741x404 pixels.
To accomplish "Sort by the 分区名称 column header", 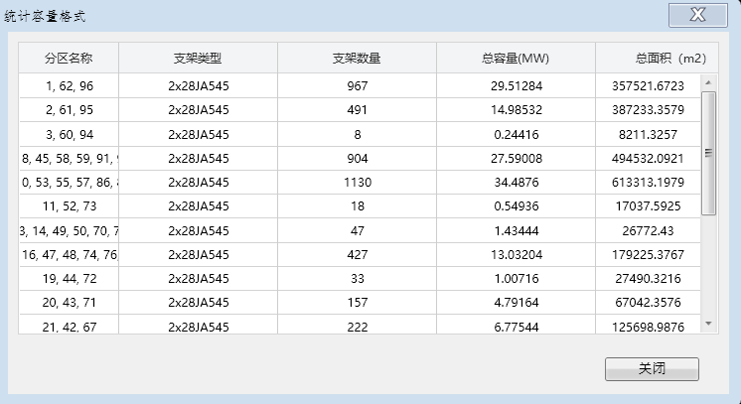I will click(x=69, y=58).
